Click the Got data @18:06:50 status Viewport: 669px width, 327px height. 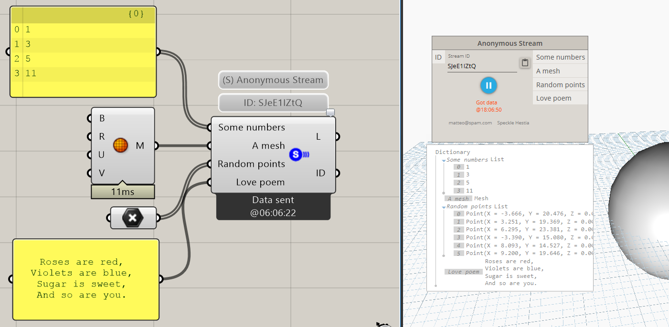488,106
